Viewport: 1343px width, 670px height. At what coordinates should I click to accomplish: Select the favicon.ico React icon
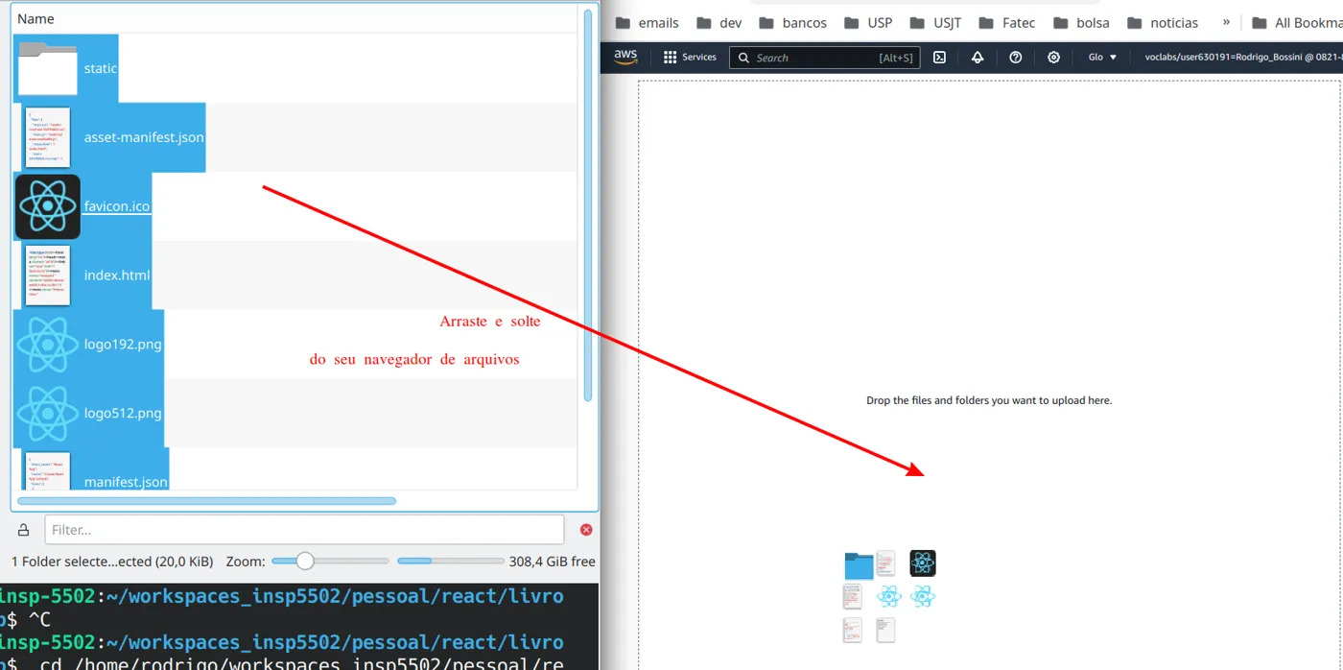48,206
